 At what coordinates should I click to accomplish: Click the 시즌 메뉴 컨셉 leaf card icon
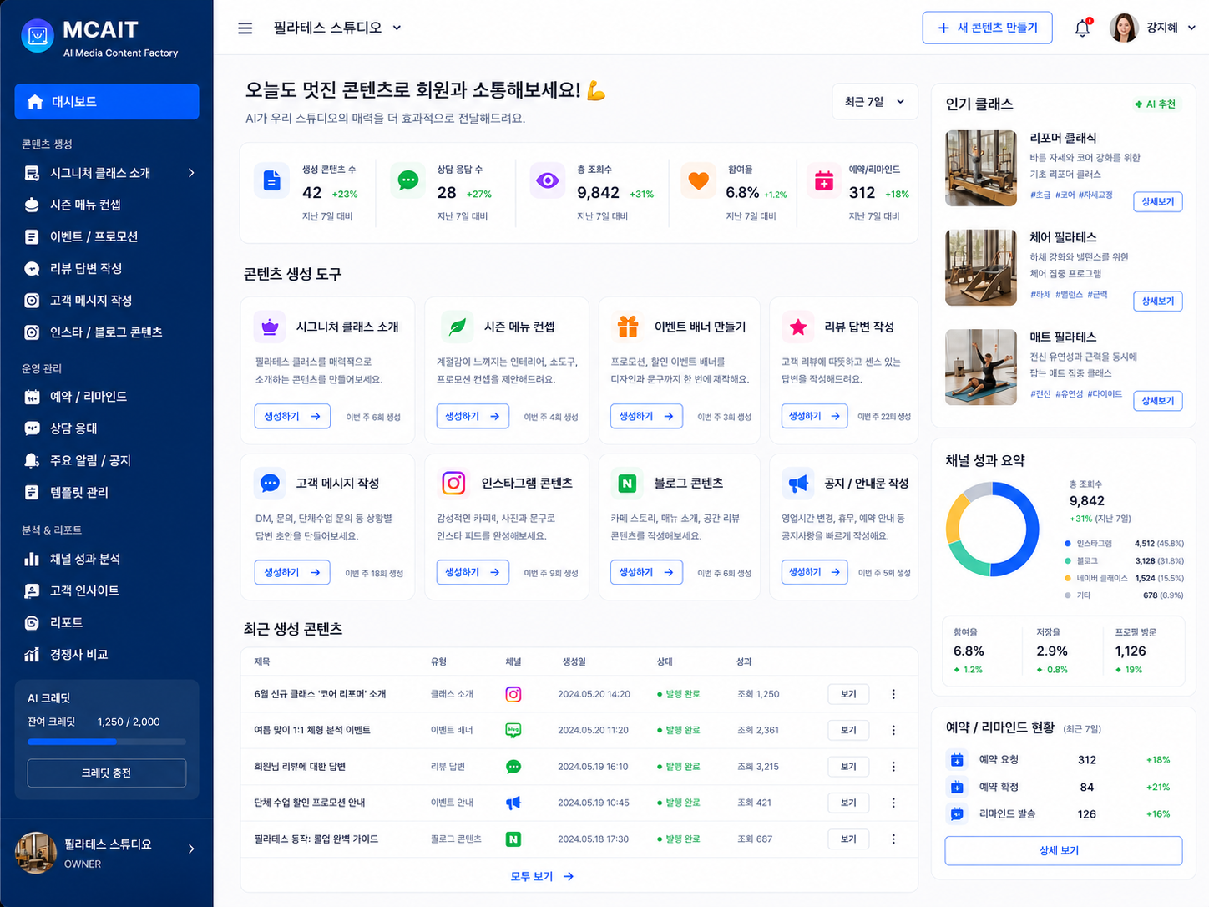[458, 327]
